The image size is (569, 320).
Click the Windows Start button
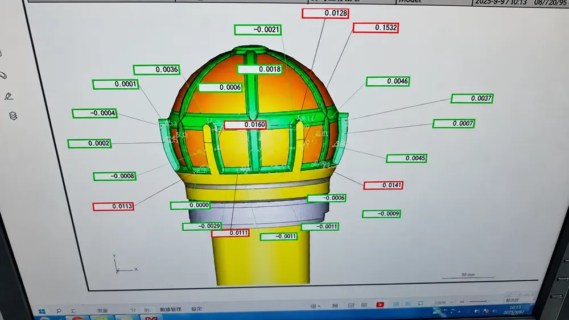coord(42,311)
